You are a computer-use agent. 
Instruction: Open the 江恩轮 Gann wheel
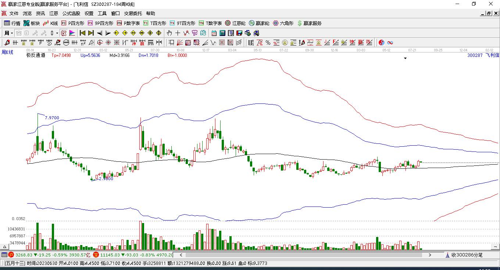(235, 23)
